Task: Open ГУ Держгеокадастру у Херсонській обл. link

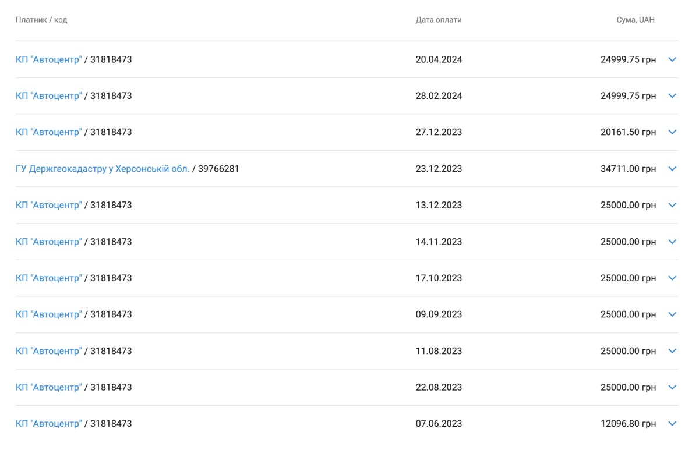Action: [103, 169]
